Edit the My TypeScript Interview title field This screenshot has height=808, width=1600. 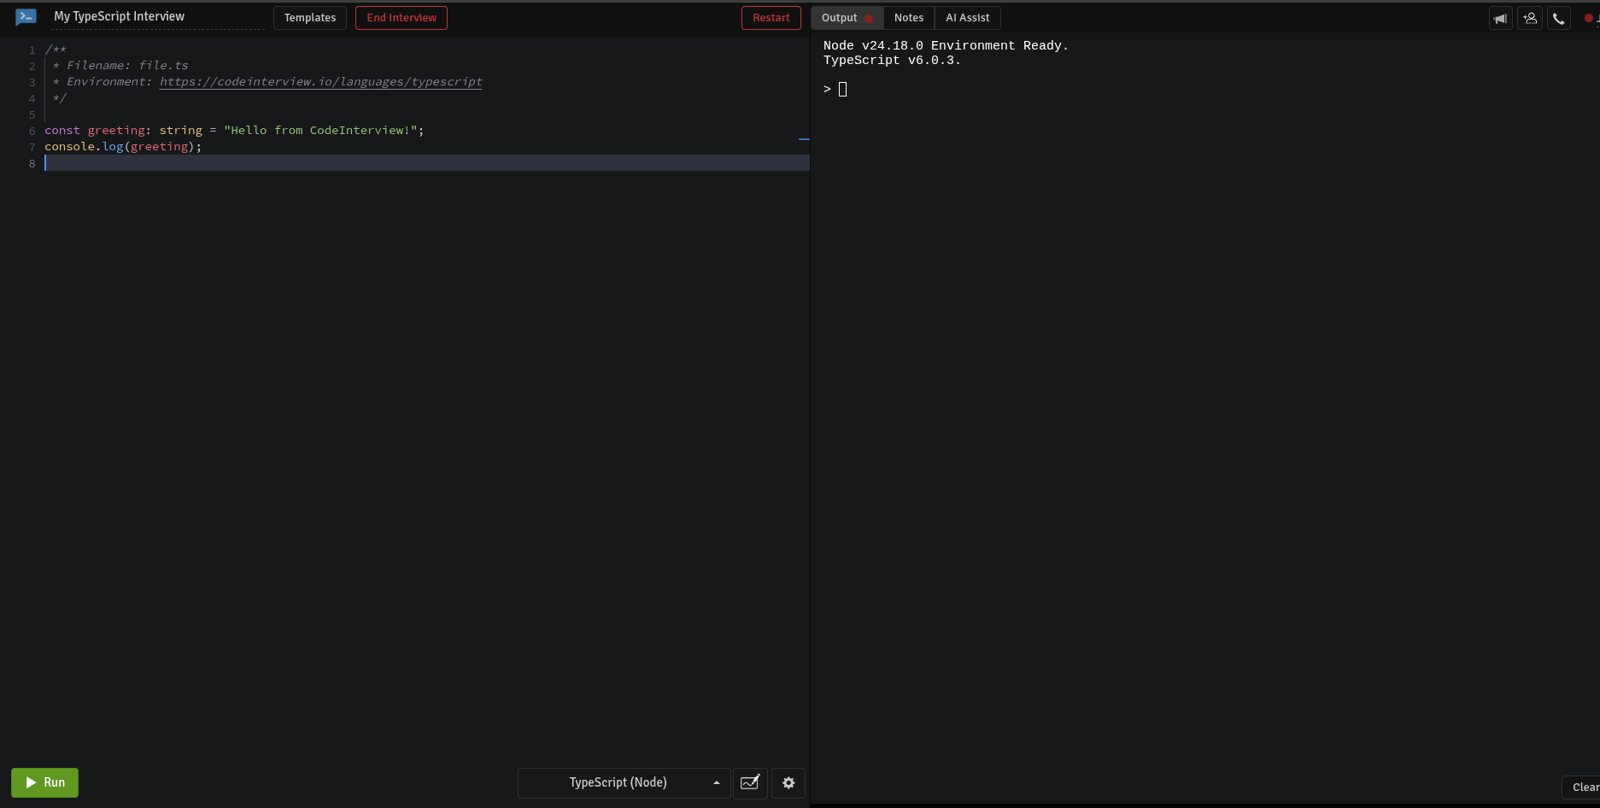pyautogui.click(x=157, y=16)
